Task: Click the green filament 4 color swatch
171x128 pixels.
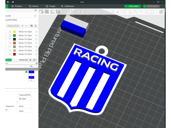Action: click(x=14, y=36)
